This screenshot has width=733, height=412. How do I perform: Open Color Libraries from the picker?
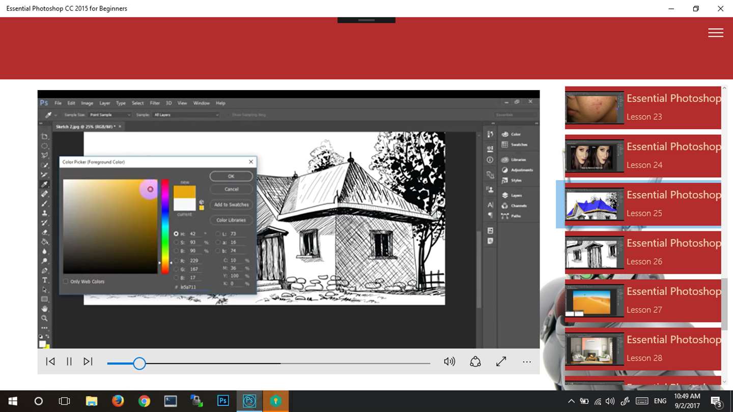pyautogui.click(x=231, y=220)
